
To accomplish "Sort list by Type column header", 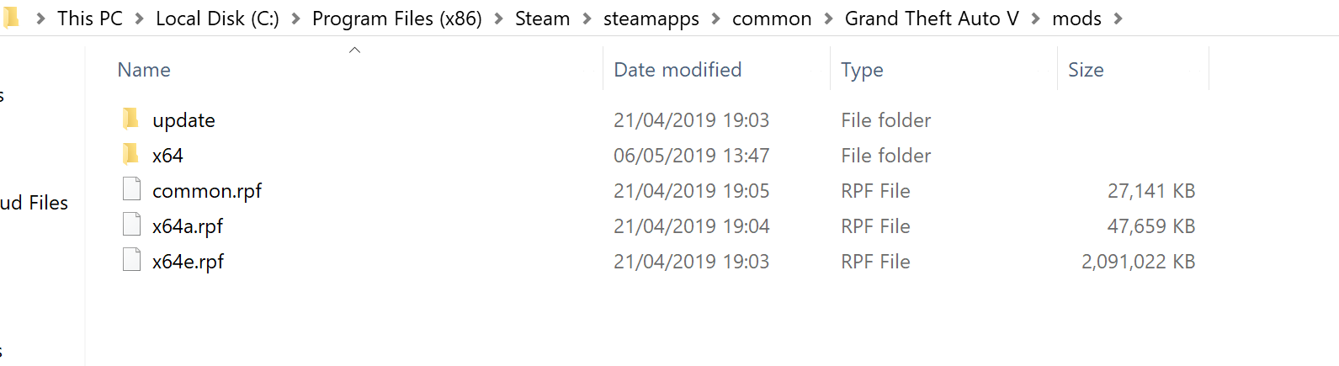I will coord(862,70).
